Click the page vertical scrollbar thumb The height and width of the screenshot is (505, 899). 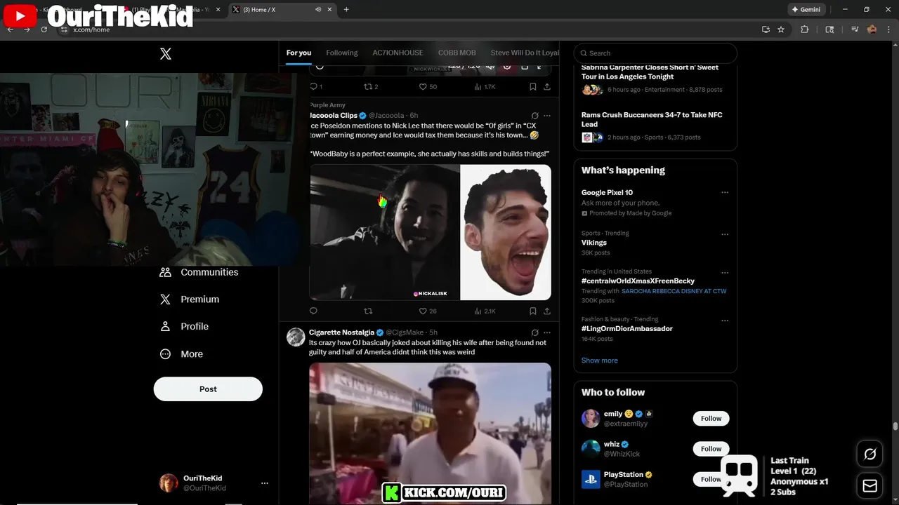[x=895, y=426]
